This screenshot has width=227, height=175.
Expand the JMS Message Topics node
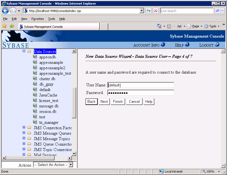point(24,138)
